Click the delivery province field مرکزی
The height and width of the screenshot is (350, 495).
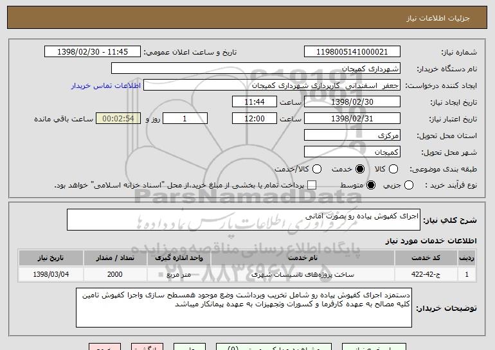tap(352, 136)
